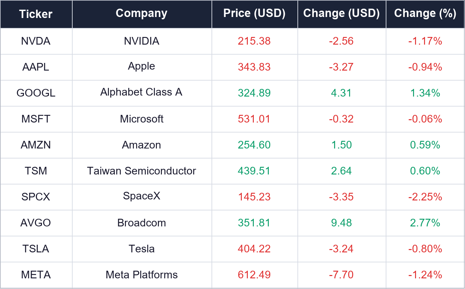Click the Broadcom price 351.81
The image size is (465, 289).
coord(254,223)
